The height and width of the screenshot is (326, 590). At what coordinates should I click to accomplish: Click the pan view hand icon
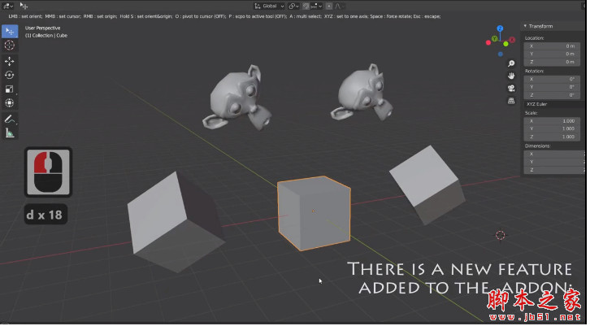tap(510, 76)
